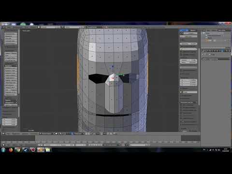Open the Chrome taskbar icon
This screenshot has height=174, width=232.
click(x=18, y=150)
